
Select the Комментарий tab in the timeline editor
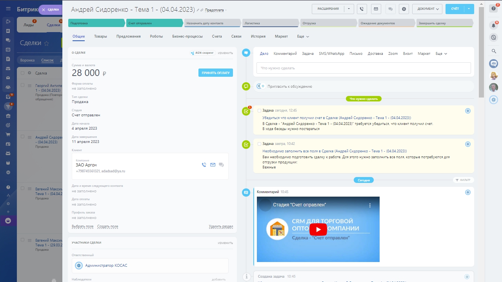point(285,54)
